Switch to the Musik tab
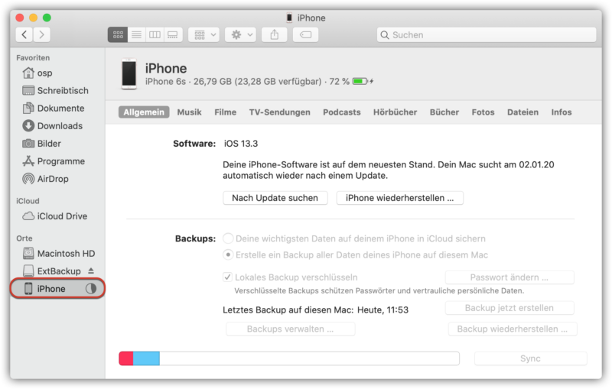The width and height of the screenshot is (612, 389). point(189,112)
